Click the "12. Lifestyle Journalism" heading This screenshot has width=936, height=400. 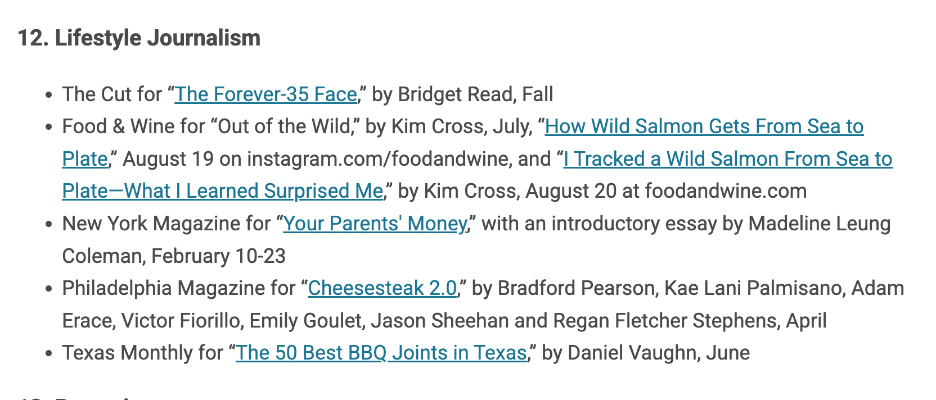[x=139, y=38]
